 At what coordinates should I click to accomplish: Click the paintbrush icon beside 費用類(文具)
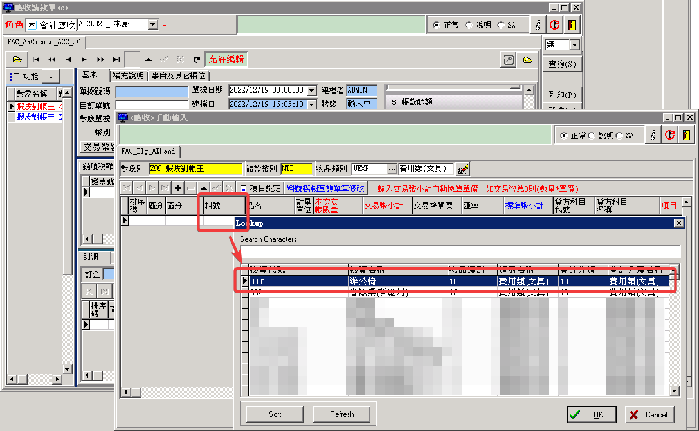(462, 169)
